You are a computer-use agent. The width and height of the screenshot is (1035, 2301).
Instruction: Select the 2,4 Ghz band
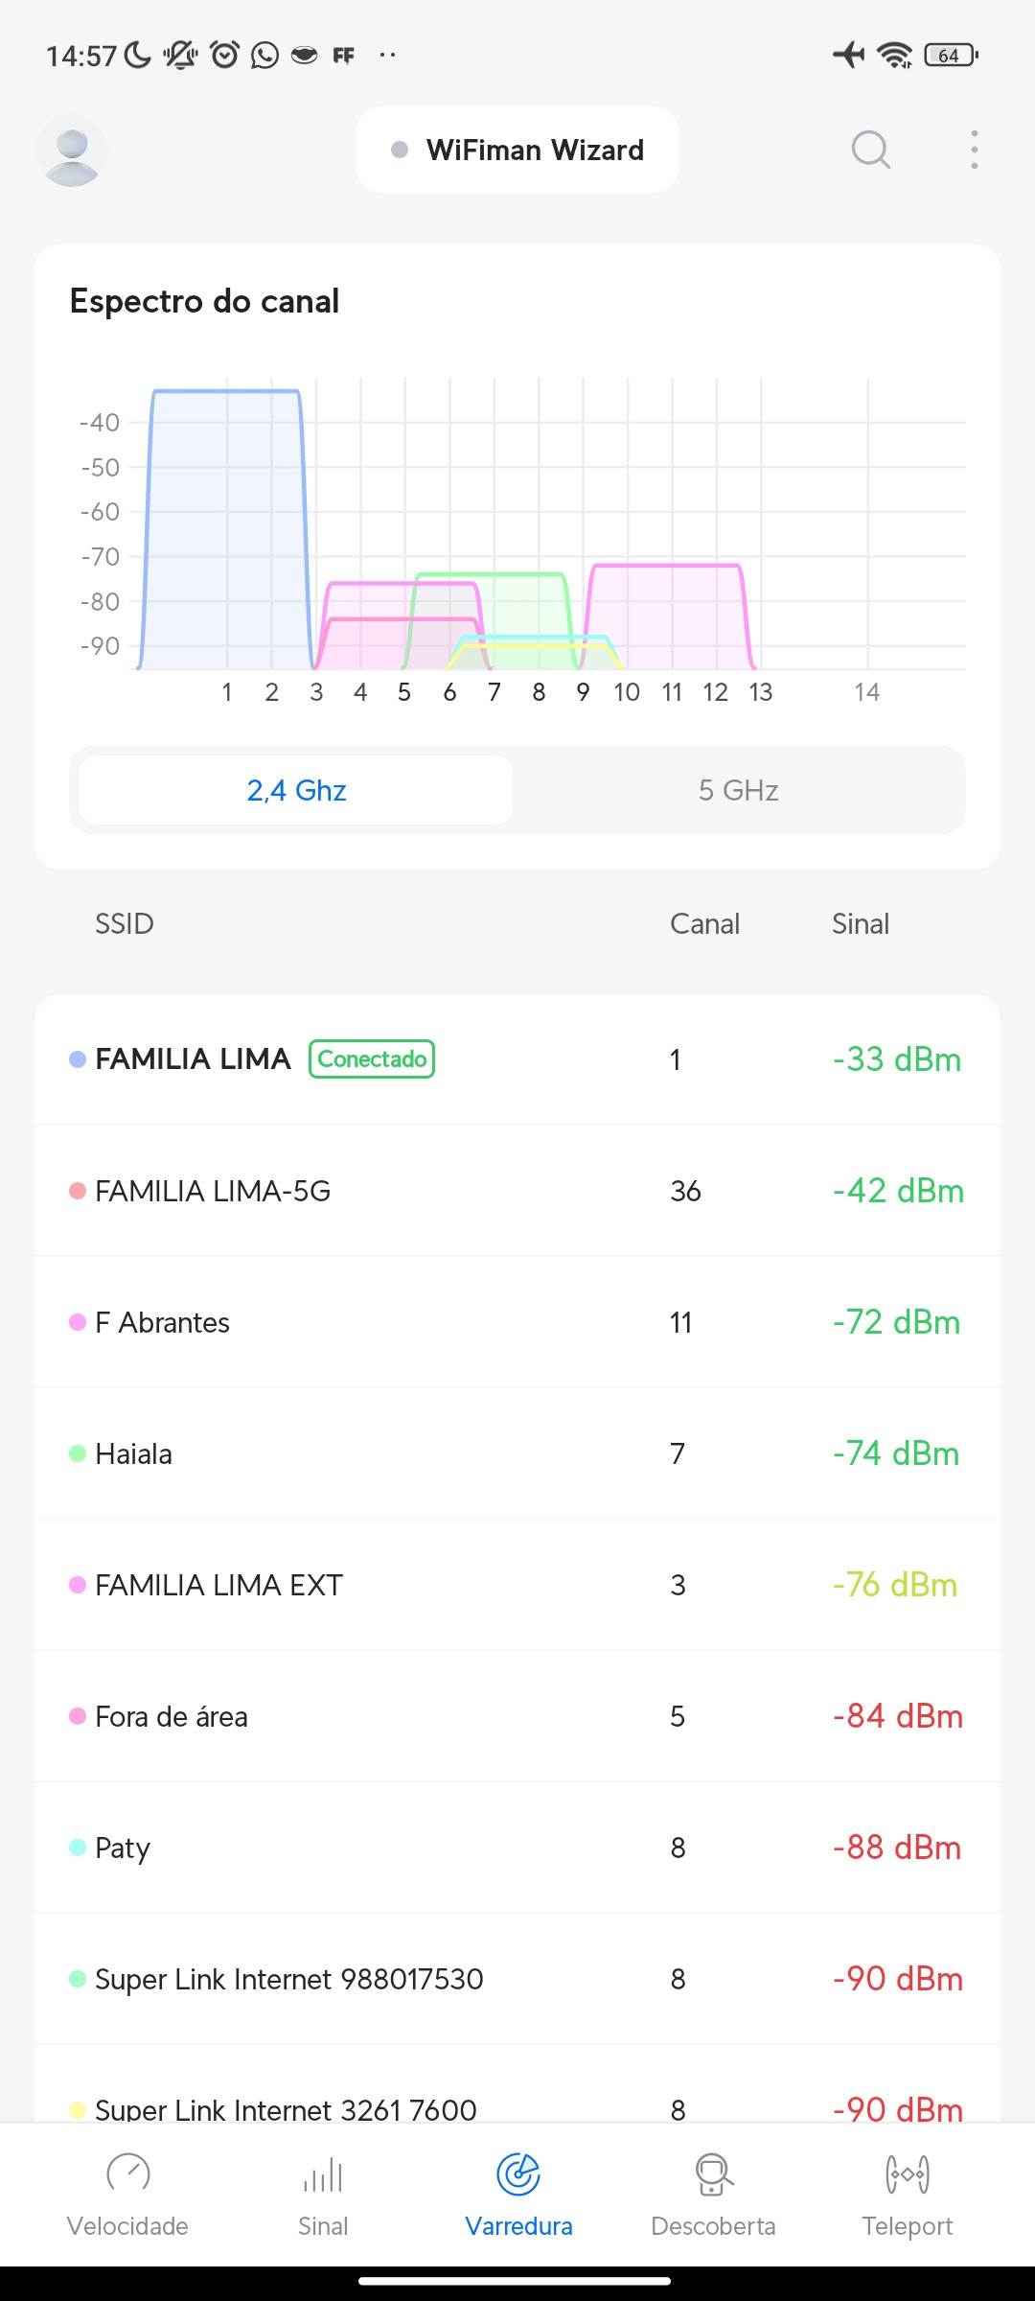coord(296,790)
